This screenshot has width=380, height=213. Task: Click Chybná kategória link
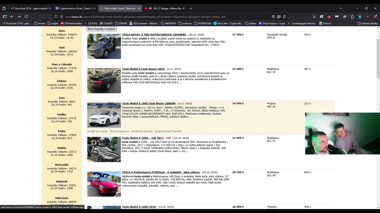[x=119, y=131]
